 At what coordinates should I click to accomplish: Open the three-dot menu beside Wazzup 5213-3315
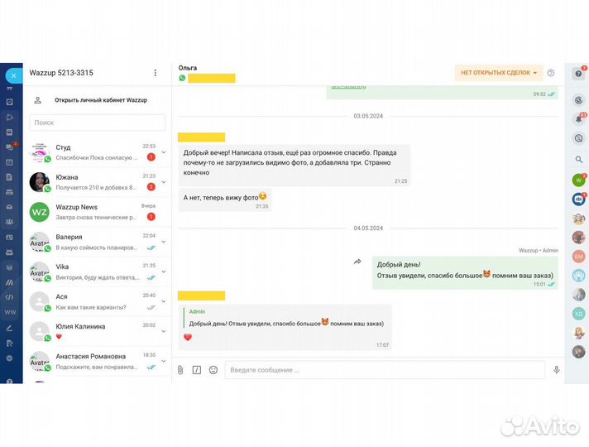click(155, 73)
